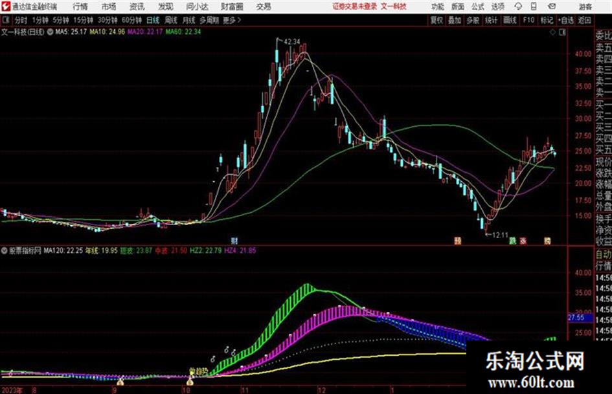Click the 叠加 overlay button
The height and width of the screenshot is (394, 612).
[x=455, y=20]
